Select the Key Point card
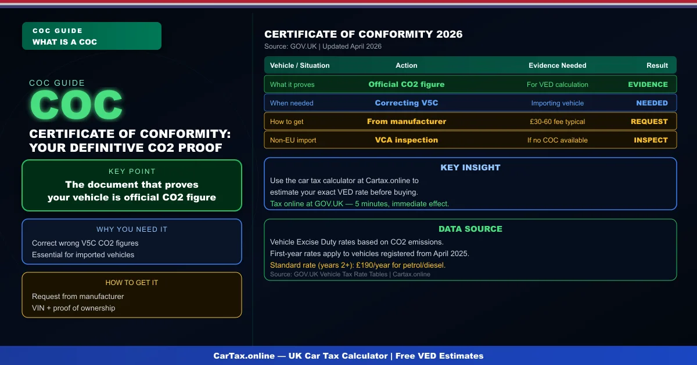697x365 pixels. pyautogui.click(x=131, y=185)
